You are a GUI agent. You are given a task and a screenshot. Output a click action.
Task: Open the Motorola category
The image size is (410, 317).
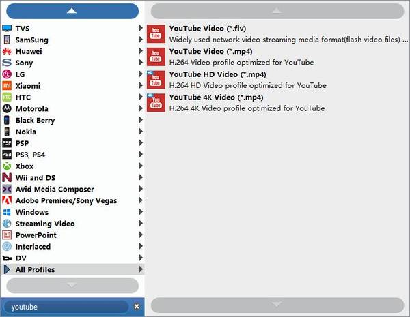(x=72, y=108)
